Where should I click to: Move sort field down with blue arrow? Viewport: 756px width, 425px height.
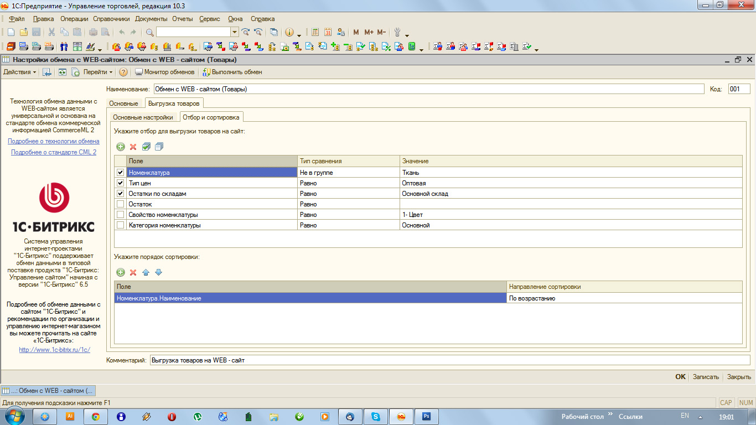tap(159, 272)
